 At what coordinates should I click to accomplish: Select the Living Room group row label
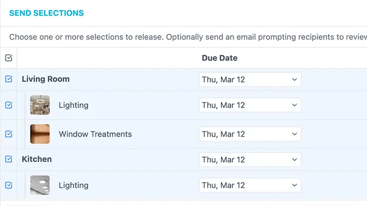pyautogui.click(x=46, y=79)
